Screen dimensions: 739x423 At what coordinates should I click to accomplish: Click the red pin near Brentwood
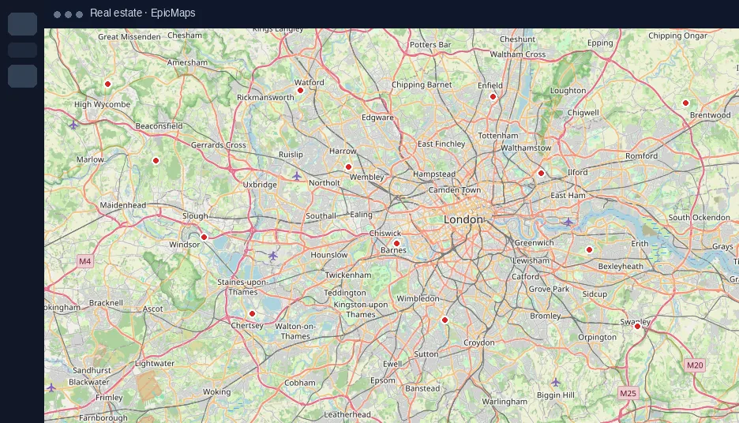point(686,103)
